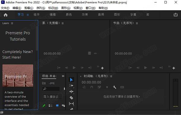Viewport: 181px width, 115px height.
Task: Open the 序列(S) menu
Action: (41, 8)
